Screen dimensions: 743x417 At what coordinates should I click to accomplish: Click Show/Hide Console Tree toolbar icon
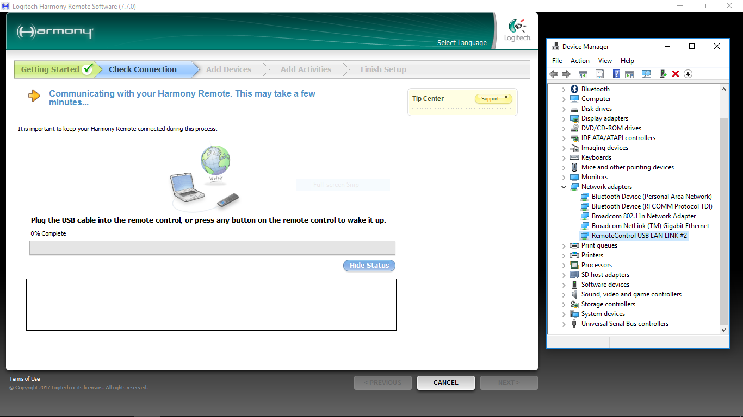(x=583, y=74)
